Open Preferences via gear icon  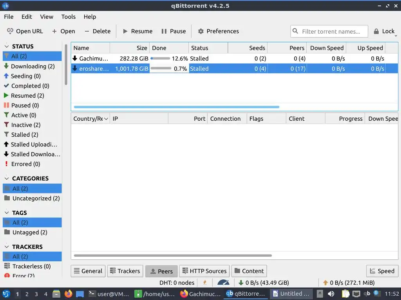click(201, 31)
